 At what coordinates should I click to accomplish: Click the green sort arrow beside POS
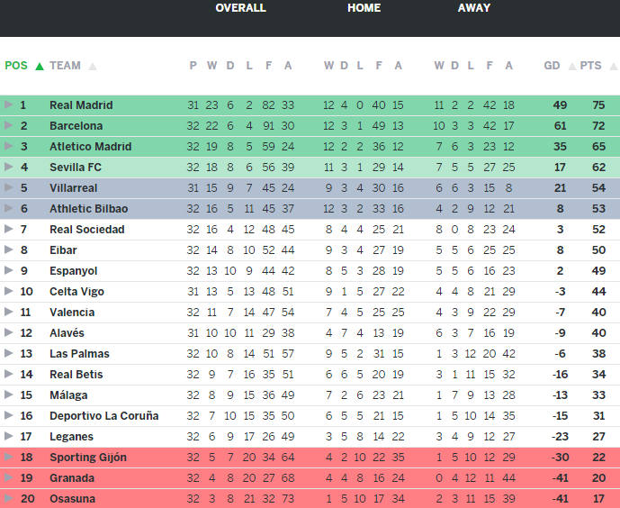pos(39,66)
